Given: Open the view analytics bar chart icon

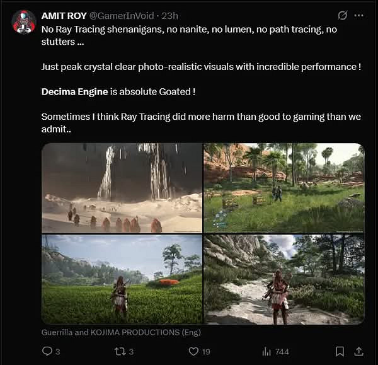Looking at the screenshot, I should tap(266, 351).
